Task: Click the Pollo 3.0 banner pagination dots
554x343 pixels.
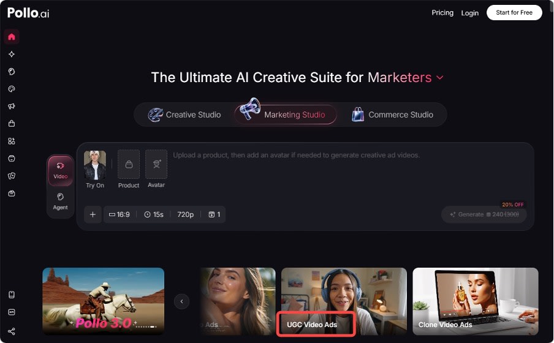Action: [x=146, y=326]
